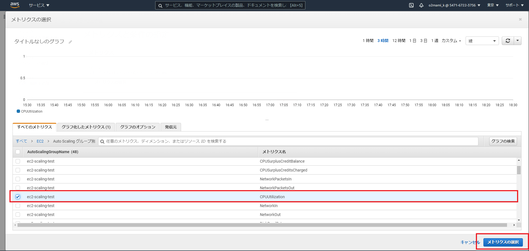Open the サポート menu

coord(515,5)
